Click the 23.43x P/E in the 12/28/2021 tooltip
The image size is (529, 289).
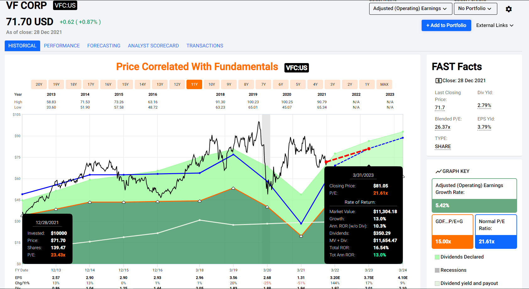pyautogui.click(x=58, y=255)
